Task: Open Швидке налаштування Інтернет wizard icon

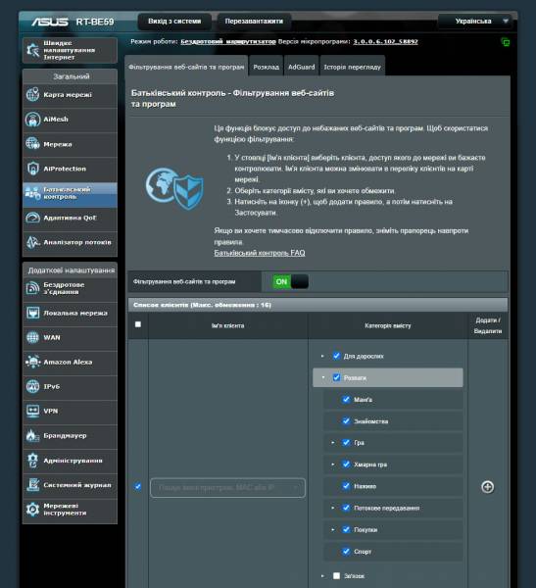Action: click(70, 50)
